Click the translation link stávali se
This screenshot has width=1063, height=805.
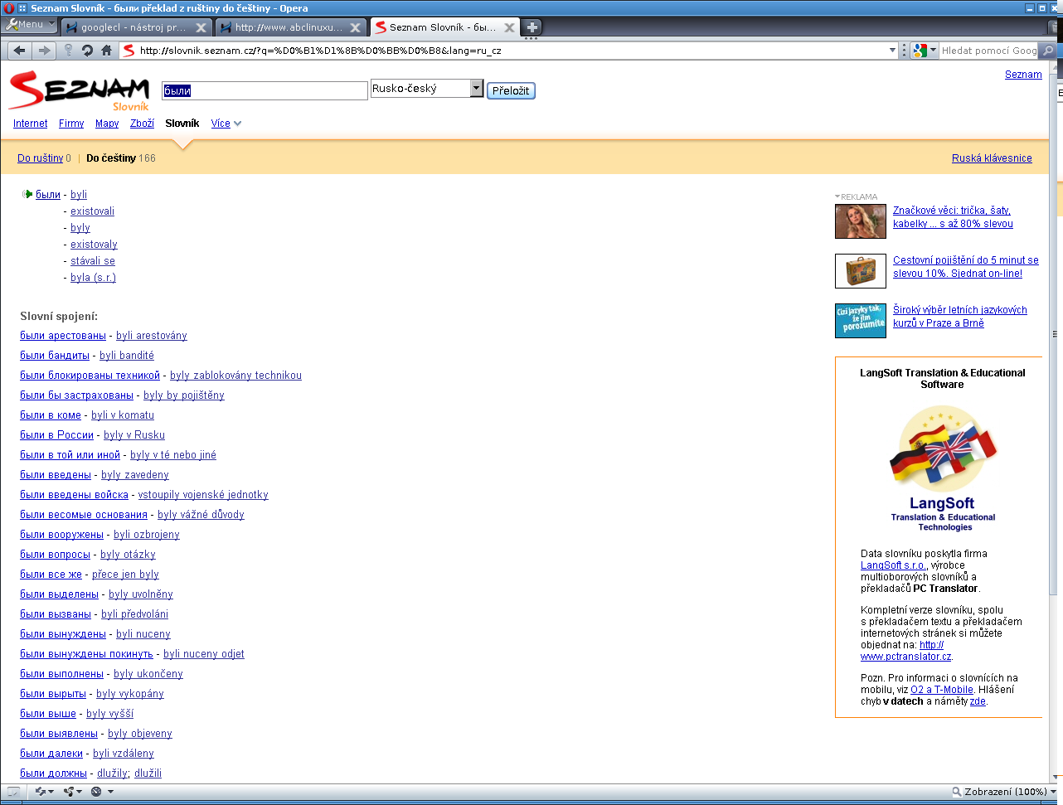(93, 261)
